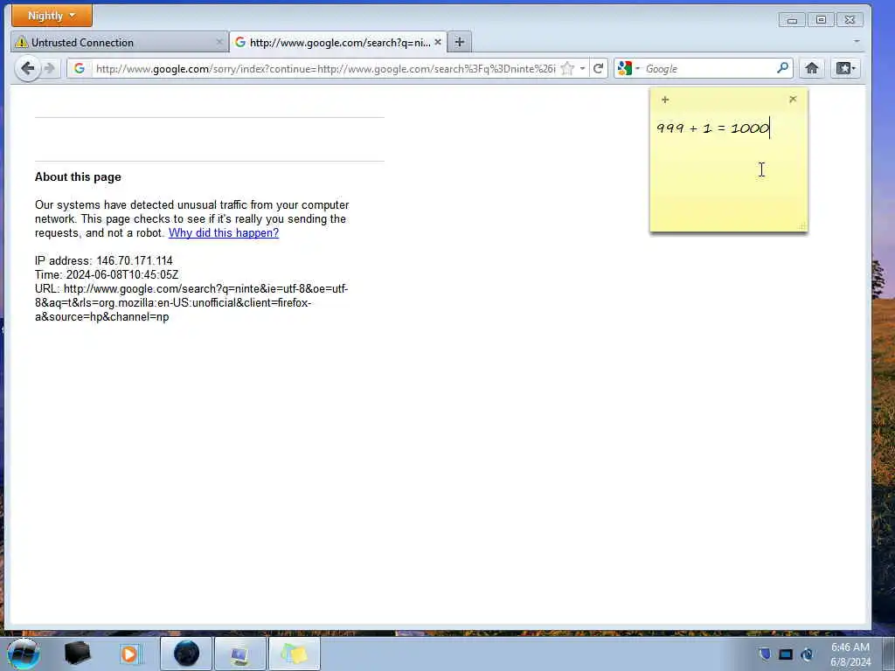Open a new tab with plus button
Screen dimensions: 895x671
(x=460, y=42)
